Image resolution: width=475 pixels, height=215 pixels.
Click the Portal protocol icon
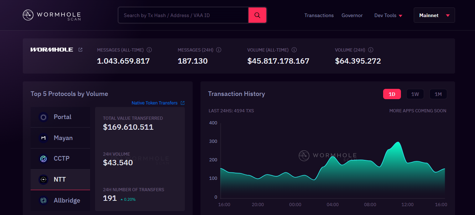(43, 117)
